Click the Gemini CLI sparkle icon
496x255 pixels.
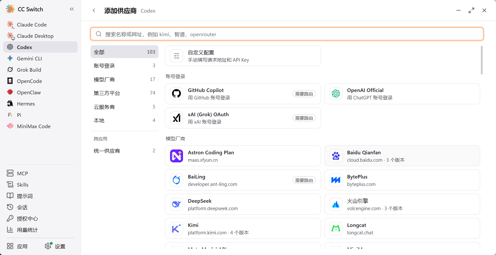click(10, 58)
